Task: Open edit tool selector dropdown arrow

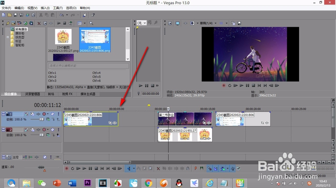Action: [134, 169]
